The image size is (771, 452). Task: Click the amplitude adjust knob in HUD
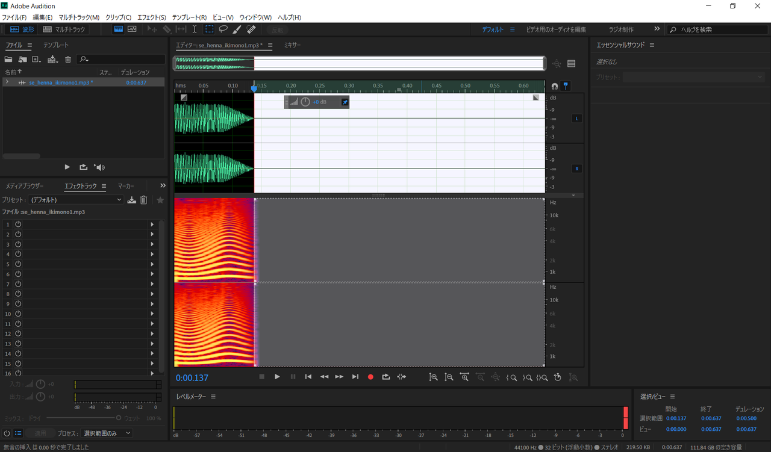coord(305,102)
